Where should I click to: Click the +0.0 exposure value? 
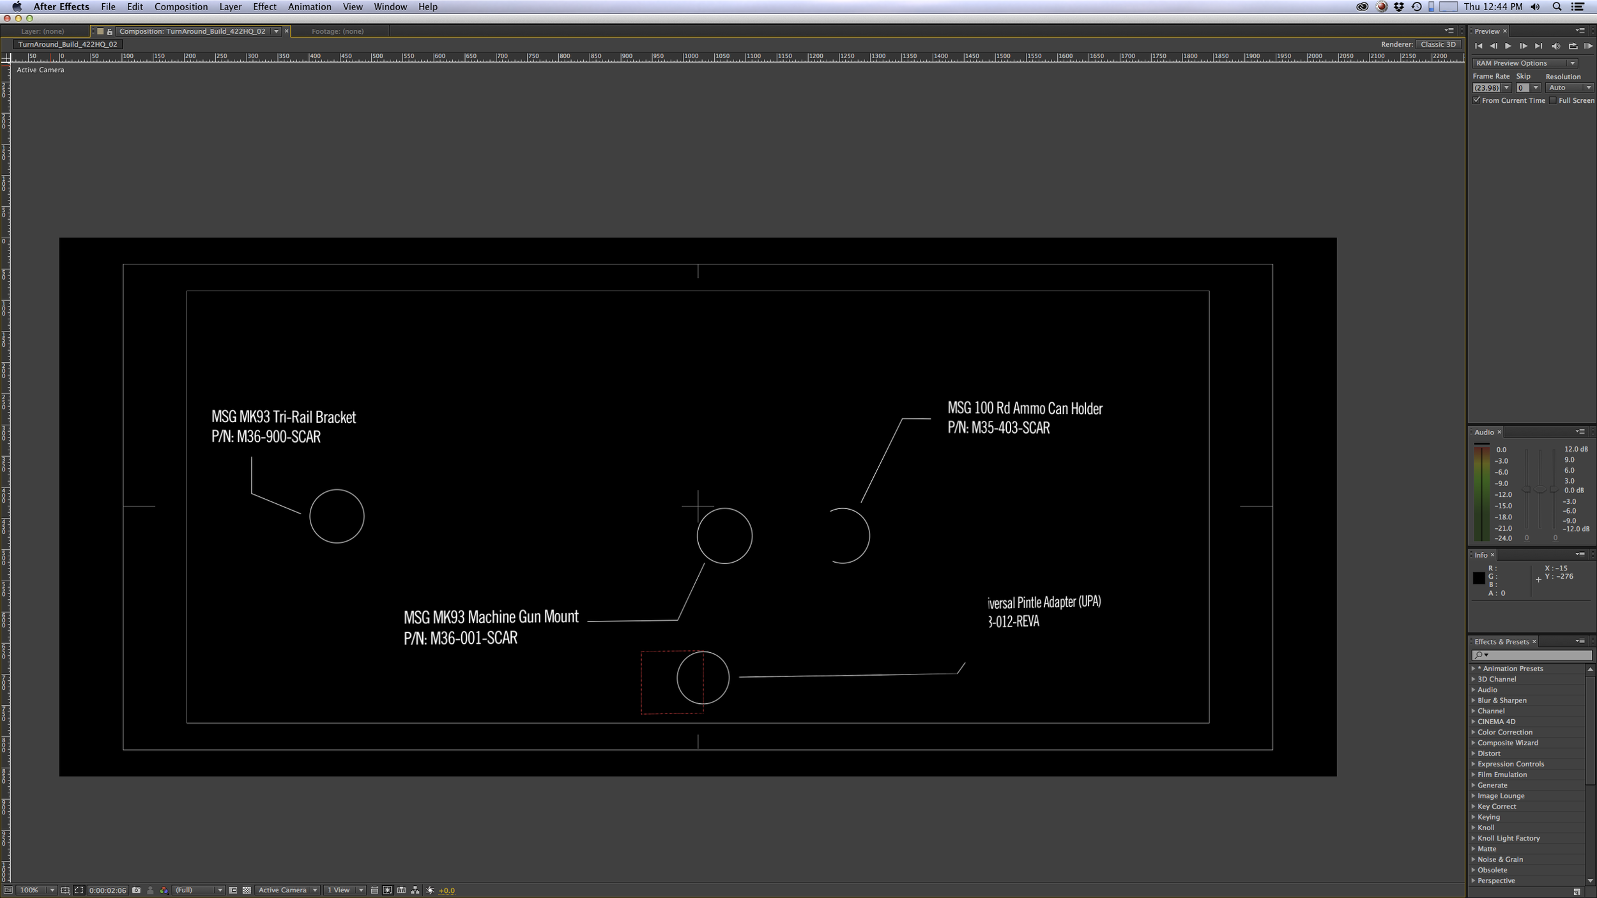(447, 890)
